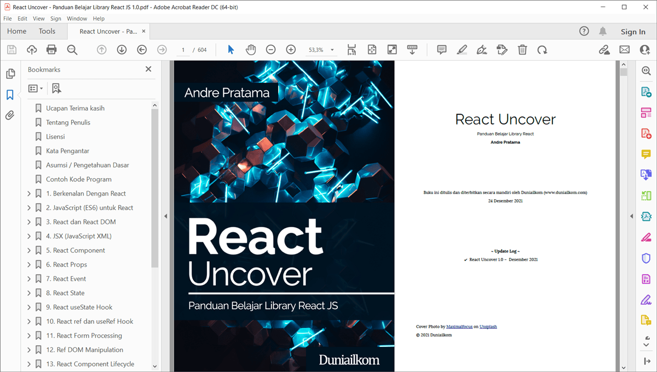Expand the 4. JSX (JavaScript XML) bookmark
Screen dimensions: 657x372
click(29, 236)
